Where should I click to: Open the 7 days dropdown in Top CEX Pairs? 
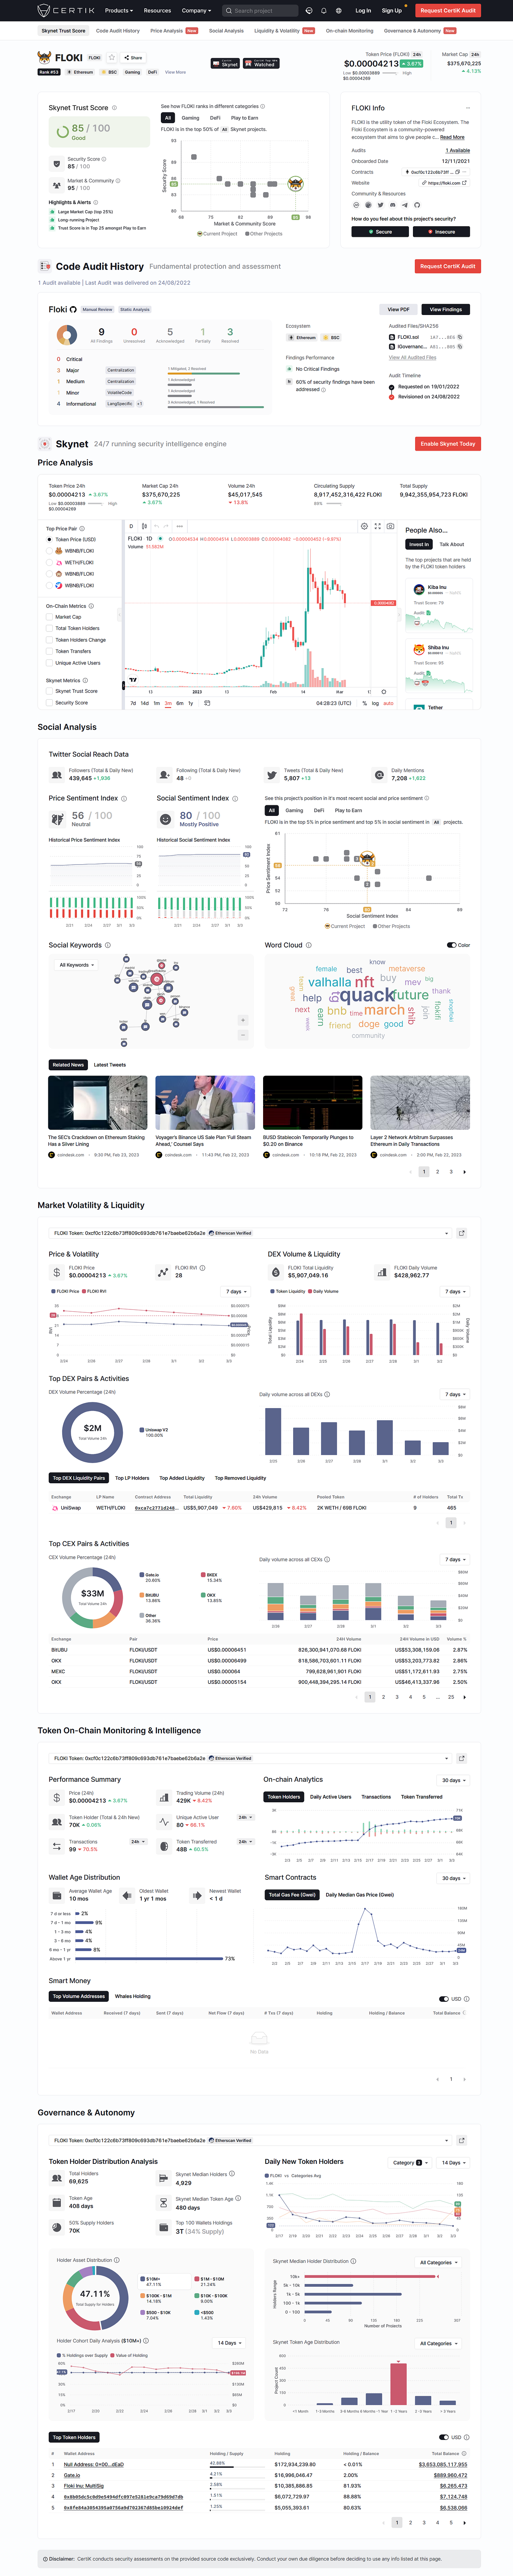point(455,1559)
